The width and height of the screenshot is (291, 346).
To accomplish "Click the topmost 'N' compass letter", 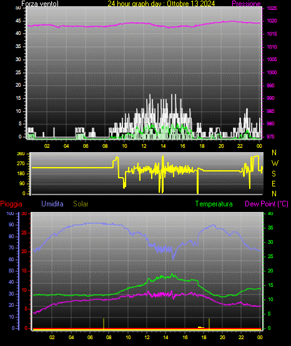I will pos(274,153).
